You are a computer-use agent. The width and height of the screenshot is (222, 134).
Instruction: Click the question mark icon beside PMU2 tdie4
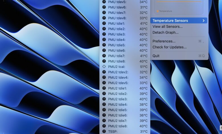tap(104, 104)
